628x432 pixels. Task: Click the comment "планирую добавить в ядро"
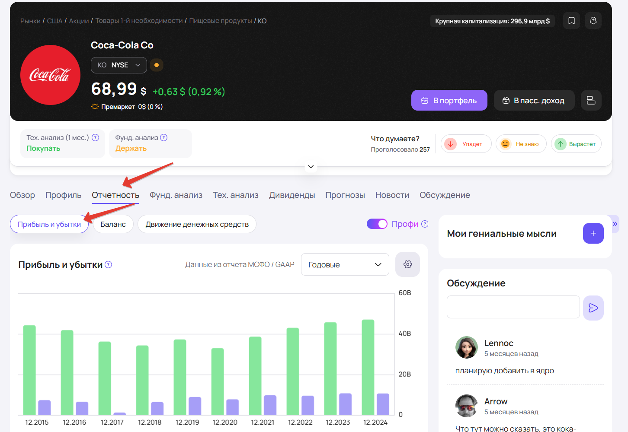click(x=505, y=371)
